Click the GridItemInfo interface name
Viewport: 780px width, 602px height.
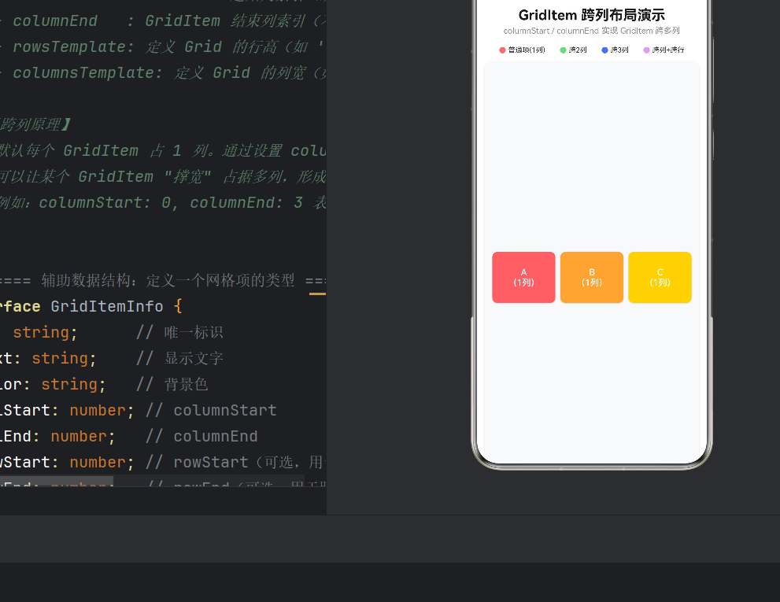click(107, 306)
